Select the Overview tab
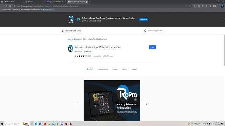This screenshot has width=225, height=126. pyautogui.click(x=90, y=69)
